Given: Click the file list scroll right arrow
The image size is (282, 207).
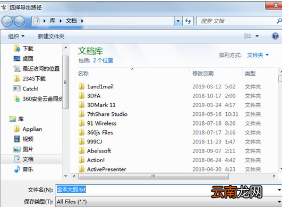Looking at the screenshot, I should [274, 176].
